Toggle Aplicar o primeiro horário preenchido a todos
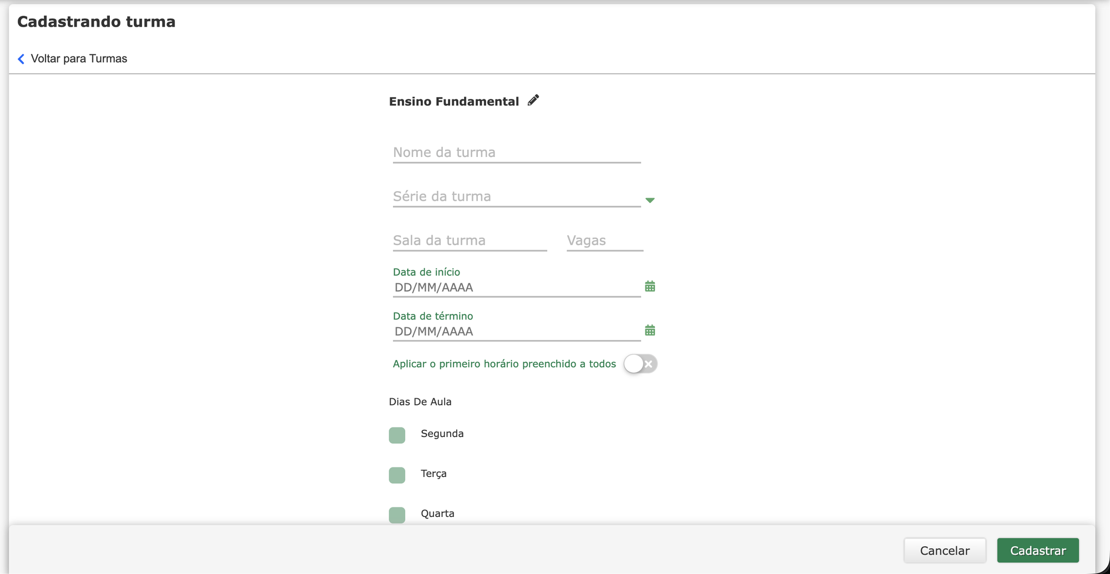 tap(640, 364)
